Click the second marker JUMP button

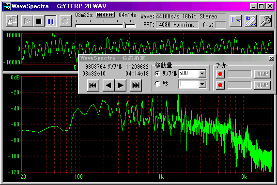(x=262, y=85)
